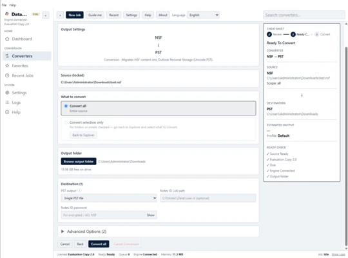348x258 pixels.
Task: Click Output folder in ready check list
Action: tap(277, 177)
